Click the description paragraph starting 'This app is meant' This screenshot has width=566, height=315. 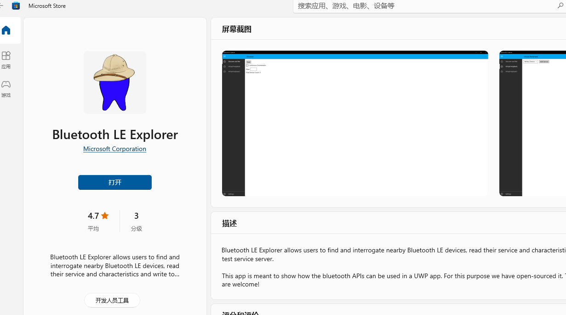394,280
